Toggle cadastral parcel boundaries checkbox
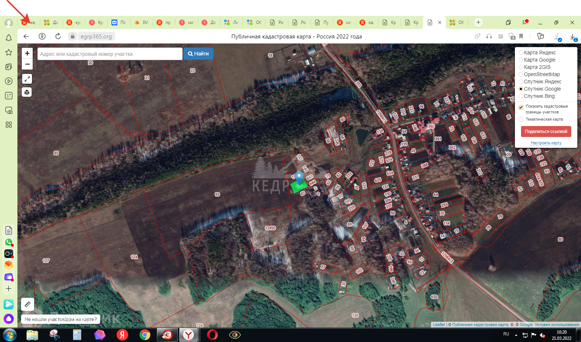581x342 pixels. coord(521,107)
